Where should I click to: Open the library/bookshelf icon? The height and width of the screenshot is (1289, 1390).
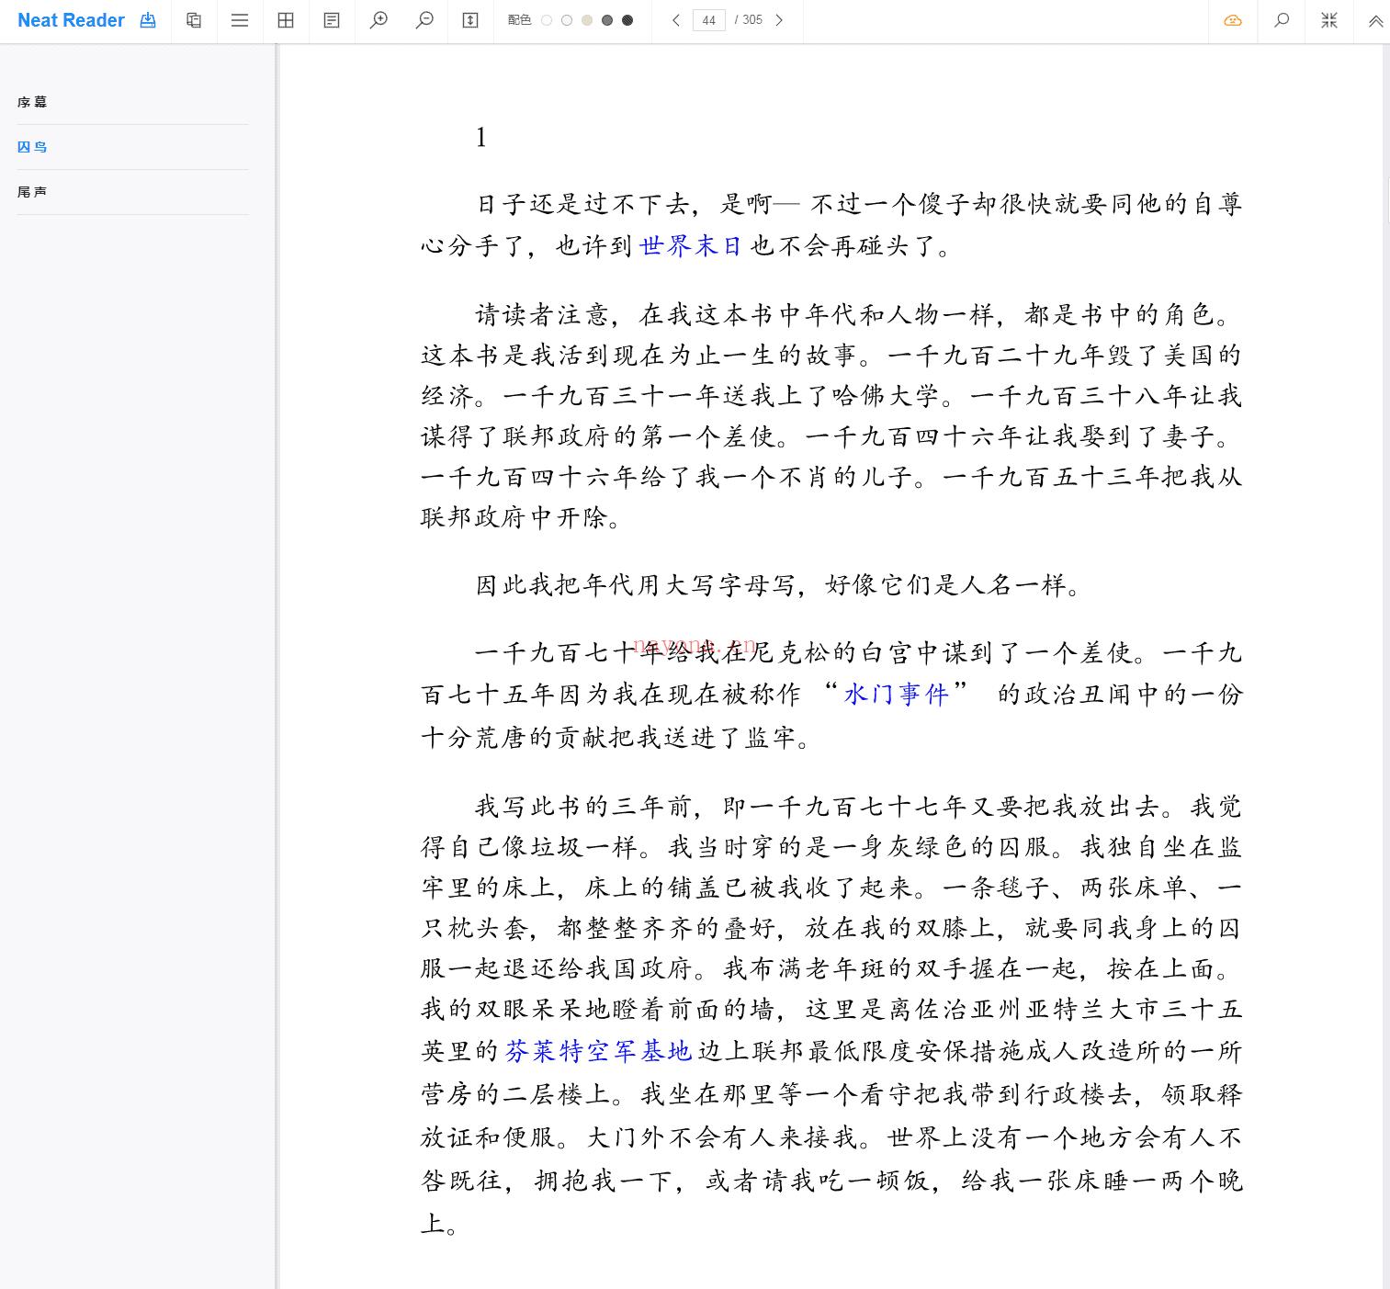pyautogui.click(x=194, y=20)
